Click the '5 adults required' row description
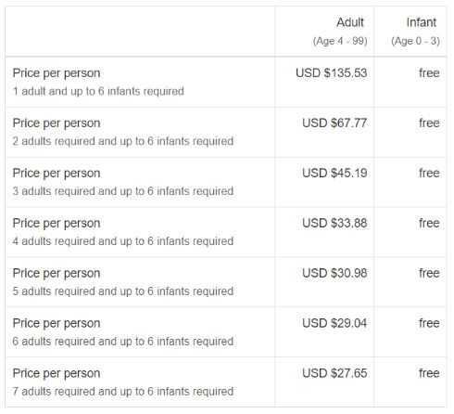 point(123,291)
